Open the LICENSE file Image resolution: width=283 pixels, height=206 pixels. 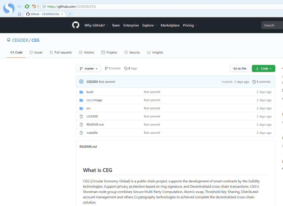(92, 116)
